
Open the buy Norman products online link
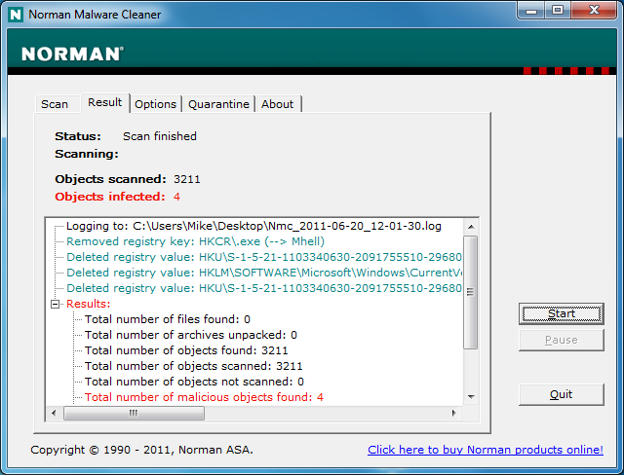486,450
